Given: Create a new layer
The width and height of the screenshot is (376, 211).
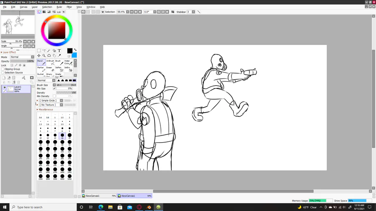Looking at the screenshot, I should [4, 78].
